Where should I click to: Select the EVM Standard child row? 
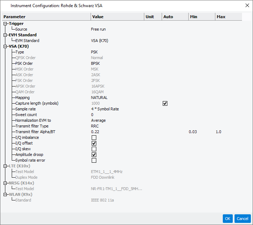27,41
